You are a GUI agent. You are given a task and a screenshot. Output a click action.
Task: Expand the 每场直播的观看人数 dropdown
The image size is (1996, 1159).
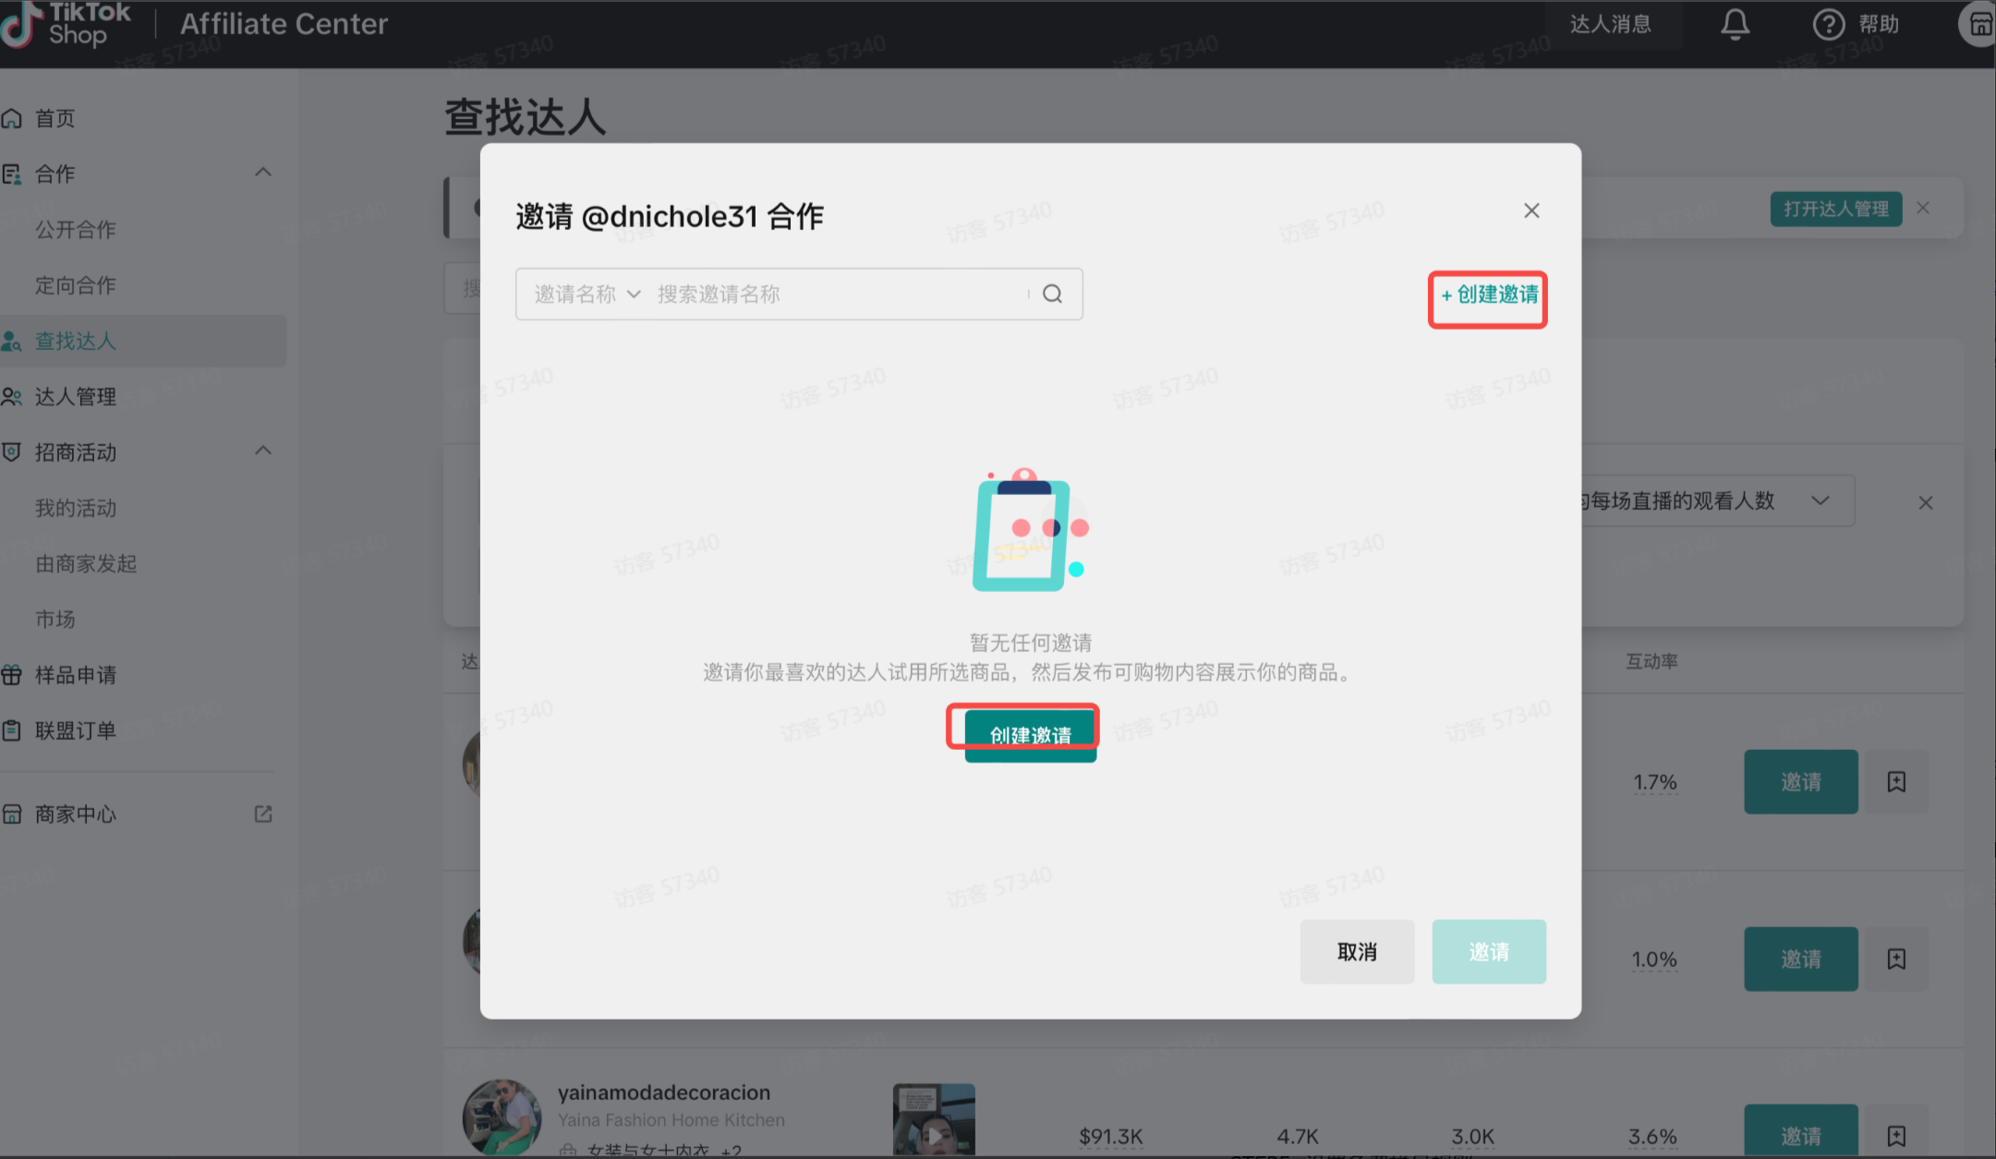(x=1820, y=501)
